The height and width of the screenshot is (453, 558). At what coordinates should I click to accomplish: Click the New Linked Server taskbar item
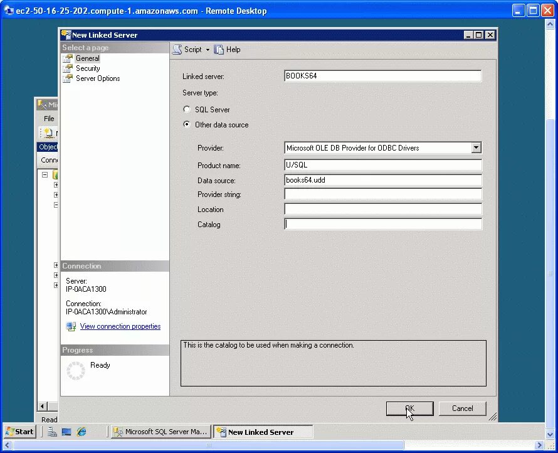coord(263,432)
